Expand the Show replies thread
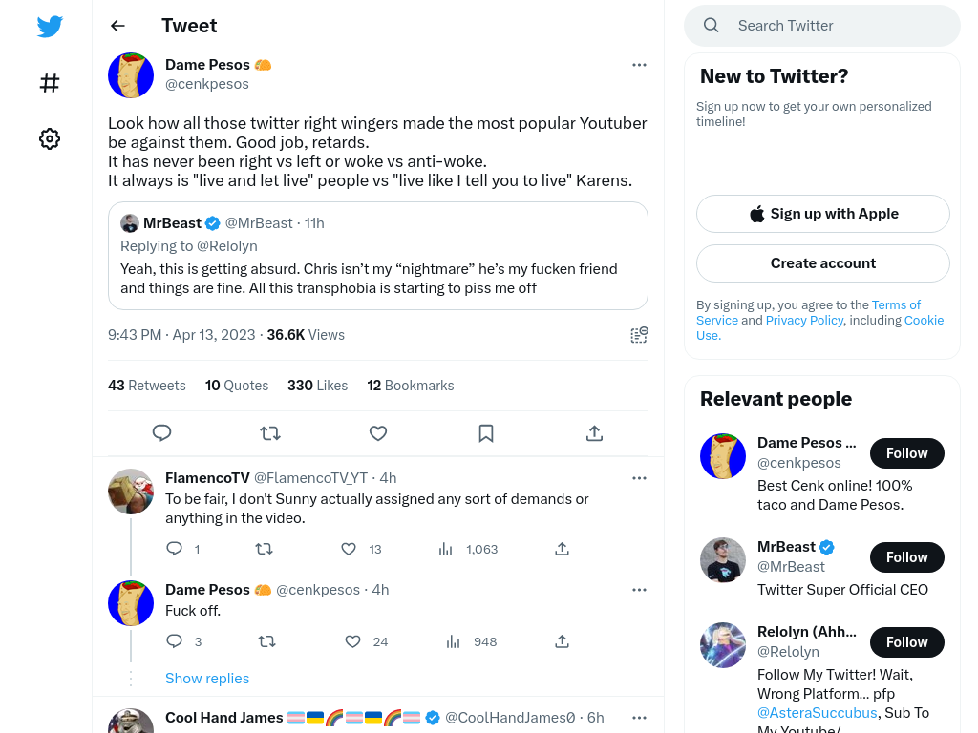 (207, 679)
